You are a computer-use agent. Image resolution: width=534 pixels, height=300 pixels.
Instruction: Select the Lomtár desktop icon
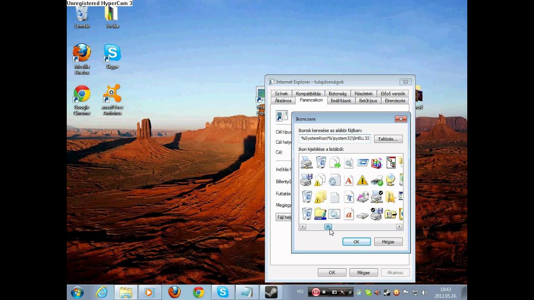(x=82, y=17)
